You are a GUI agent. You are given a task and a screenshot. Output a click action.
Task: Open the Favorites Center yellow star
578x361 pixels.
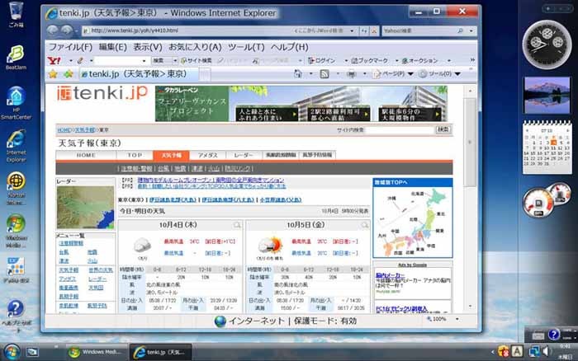(x=53, y=74)
